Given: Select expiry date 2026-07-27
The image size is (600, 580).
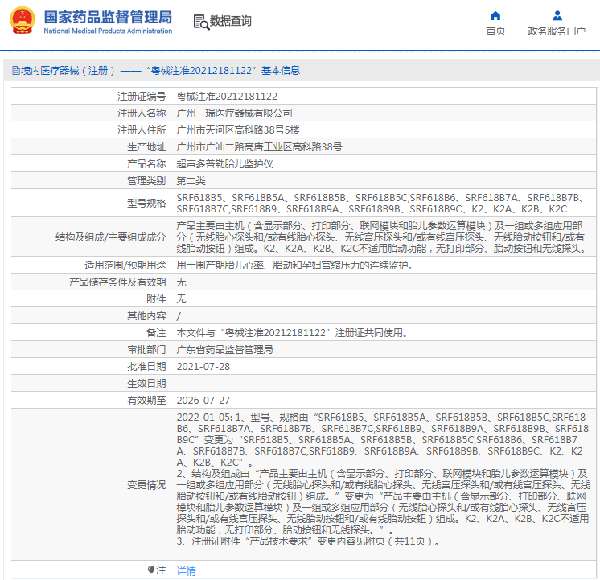Looking at the screenshot, I should tap(203, 401).
